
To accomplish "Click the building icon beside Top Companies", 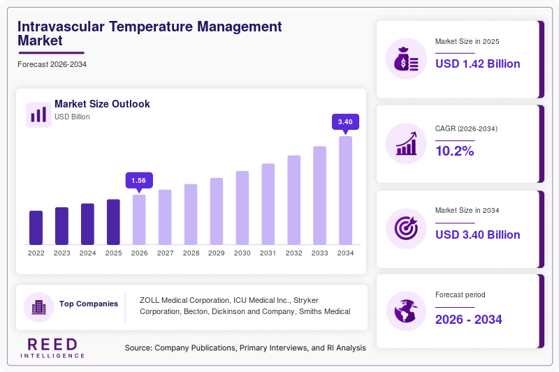I will 39,307.
